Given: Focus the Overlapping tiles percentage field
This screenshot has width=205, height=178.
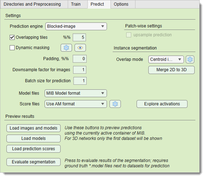Looking at the screenshot, I should point(80,37).
